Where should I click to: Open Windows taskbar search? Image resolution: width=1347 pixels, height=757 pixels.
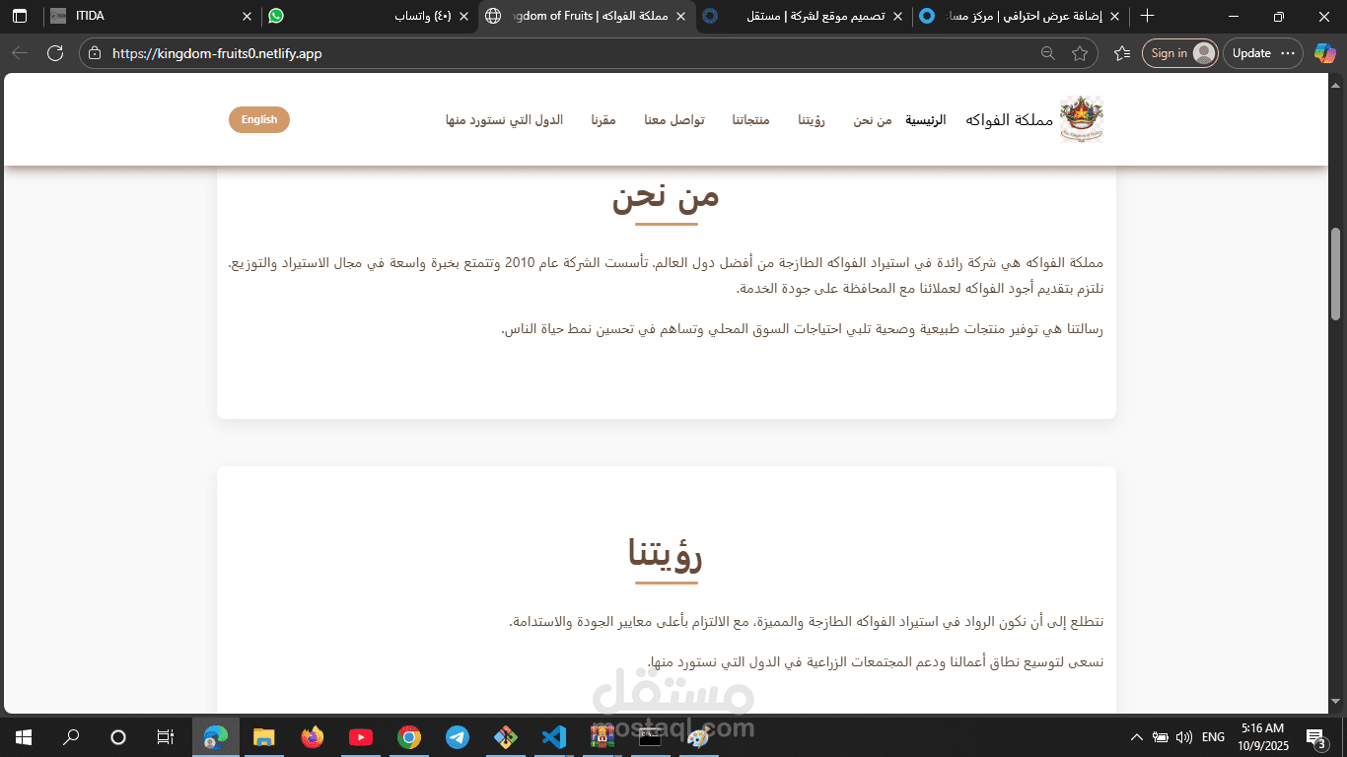coord(71,737)
